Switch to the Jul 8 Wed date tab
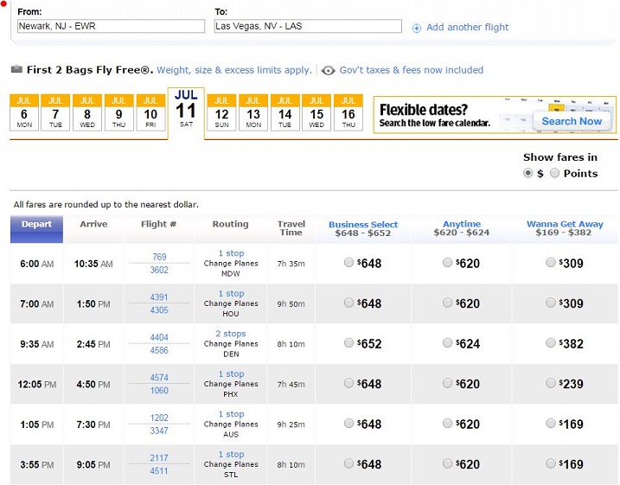 87,112
